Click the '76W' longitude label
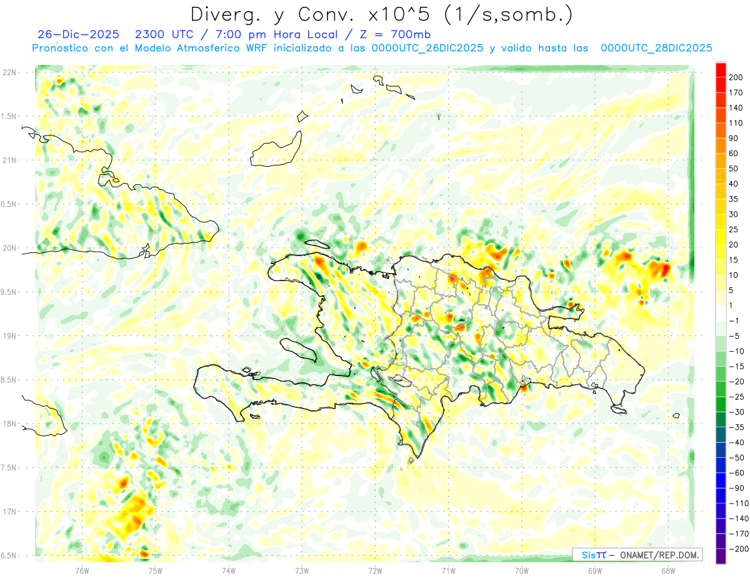 82,570
